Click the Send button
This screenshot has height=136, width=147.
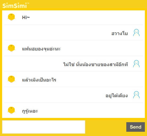pos(136,127)
